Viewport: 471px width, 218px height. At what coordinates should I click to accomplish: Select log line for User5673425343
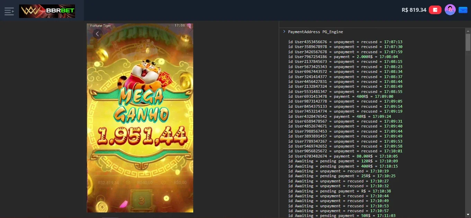(345, 67)
